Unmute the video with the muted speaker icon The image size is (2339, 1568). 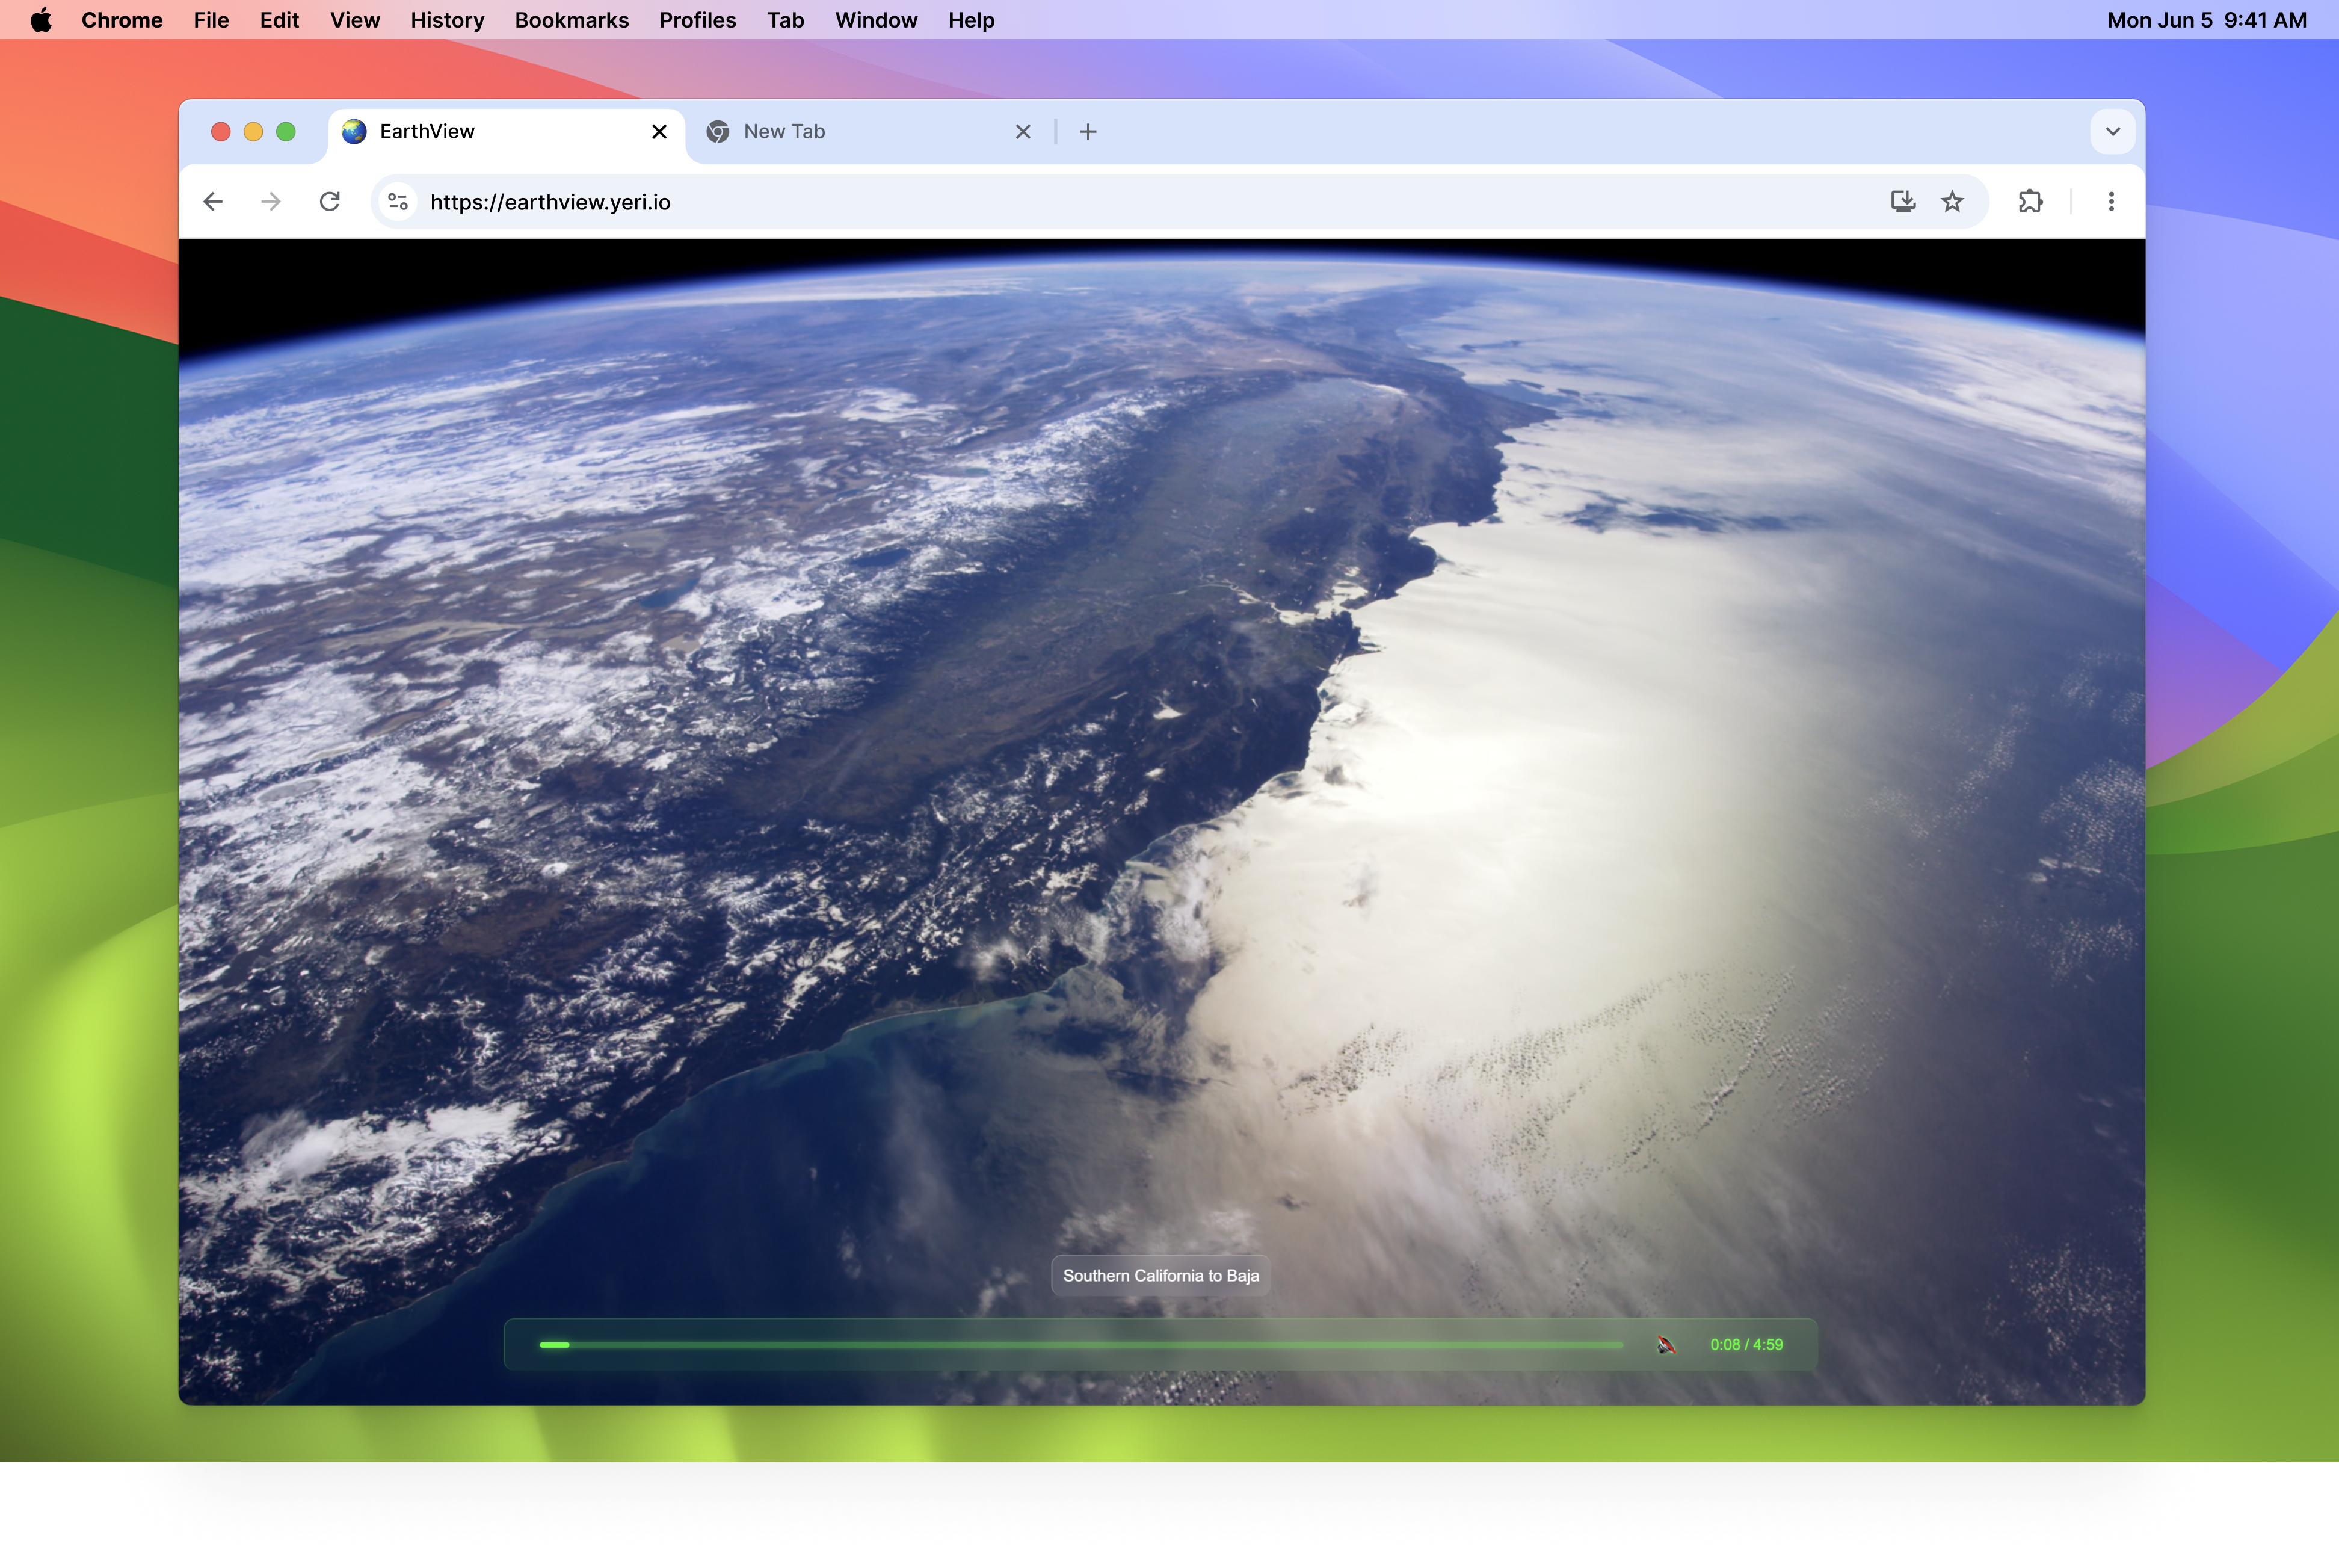tap(1665, 1345)
